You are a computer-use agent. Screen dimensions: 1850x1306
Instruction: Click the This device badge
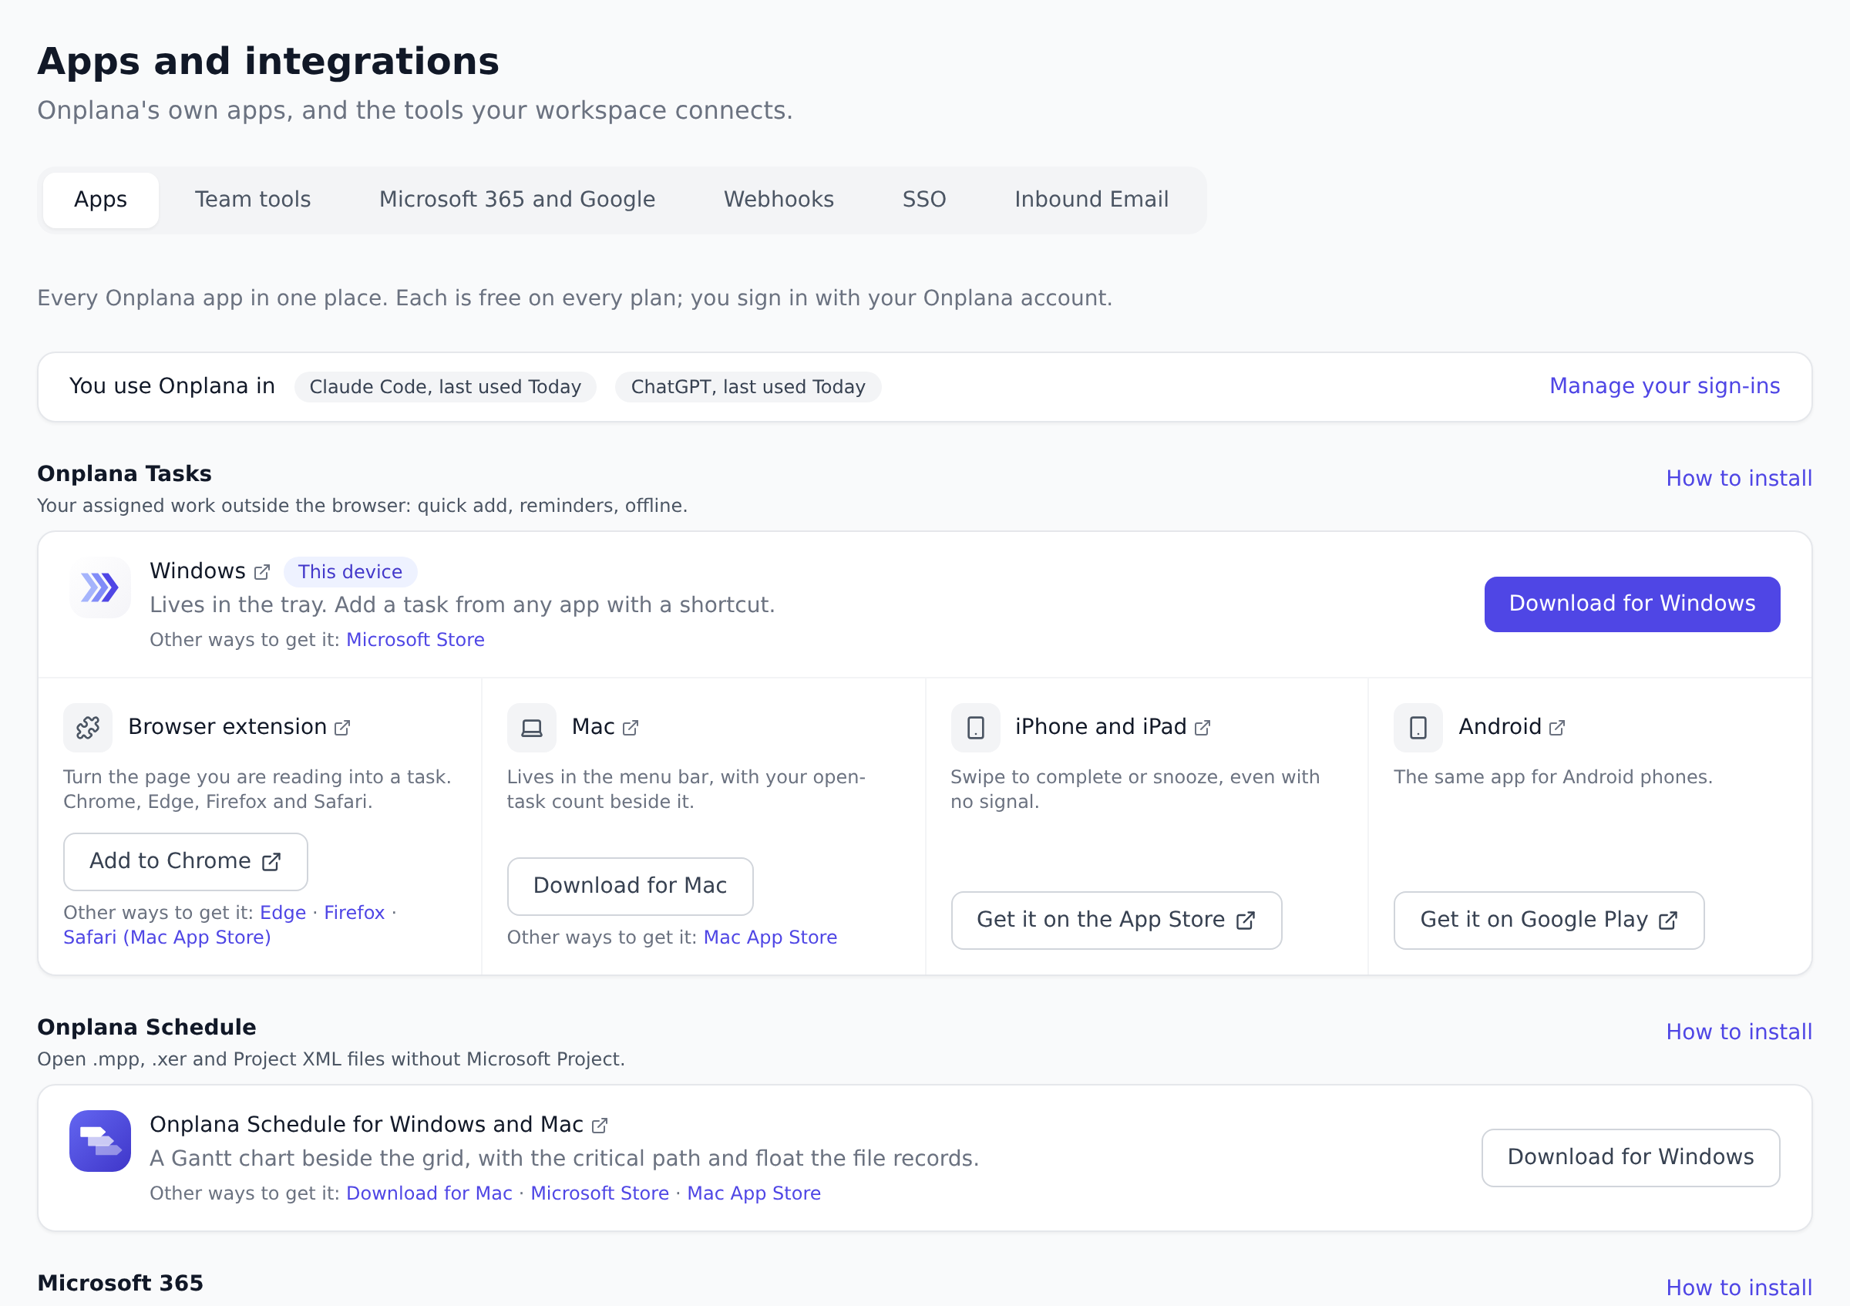[351, 572]
